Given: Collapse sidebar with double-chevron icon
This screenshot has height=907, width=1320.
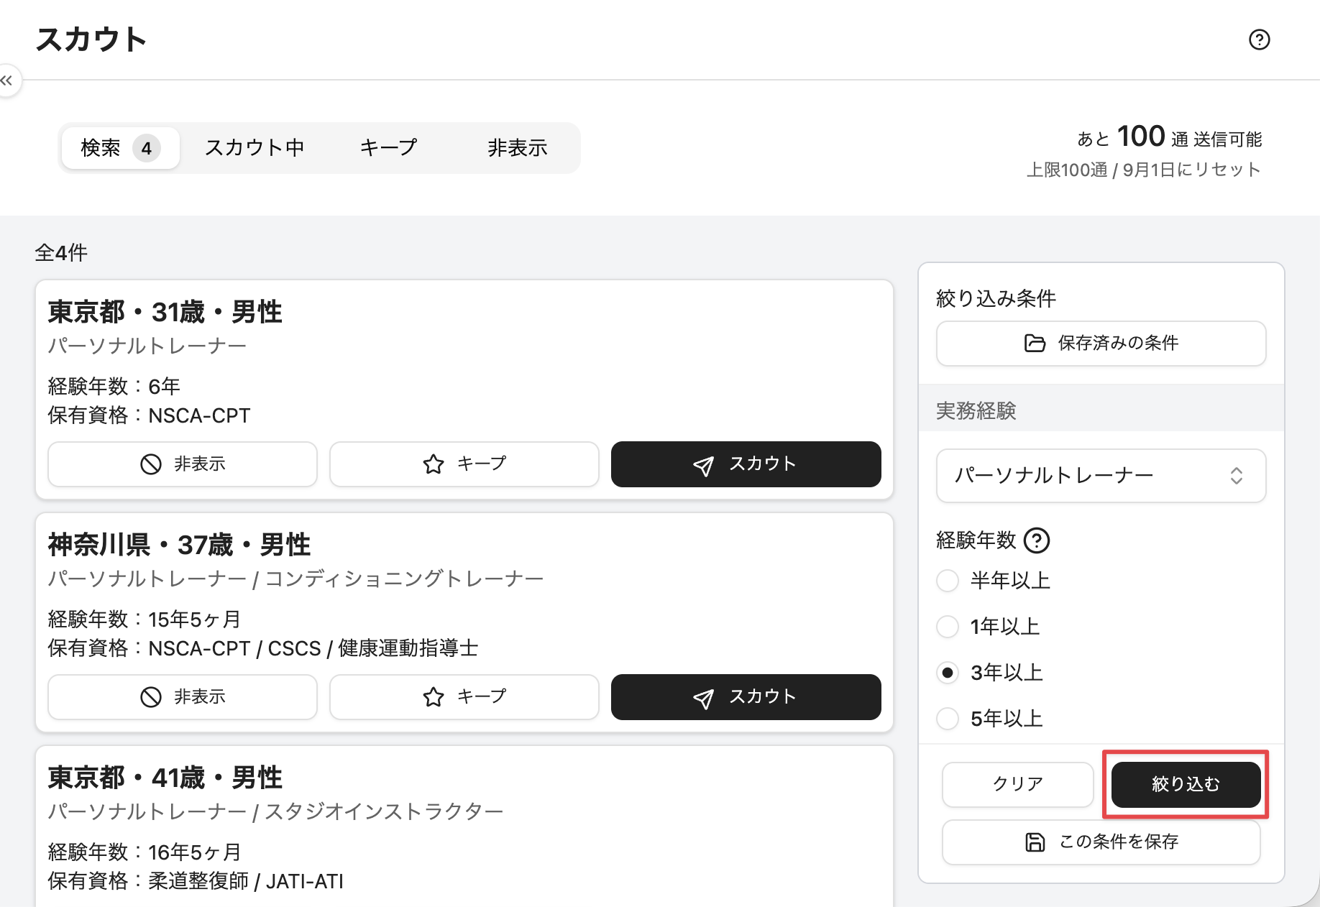Looking at the screenshot, I should point(7,80).
